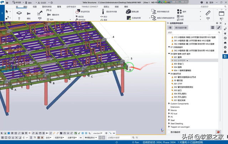Screen dimensions: 228x144
Task: Click the show selected objects button
Action: (x=181, y=28)
